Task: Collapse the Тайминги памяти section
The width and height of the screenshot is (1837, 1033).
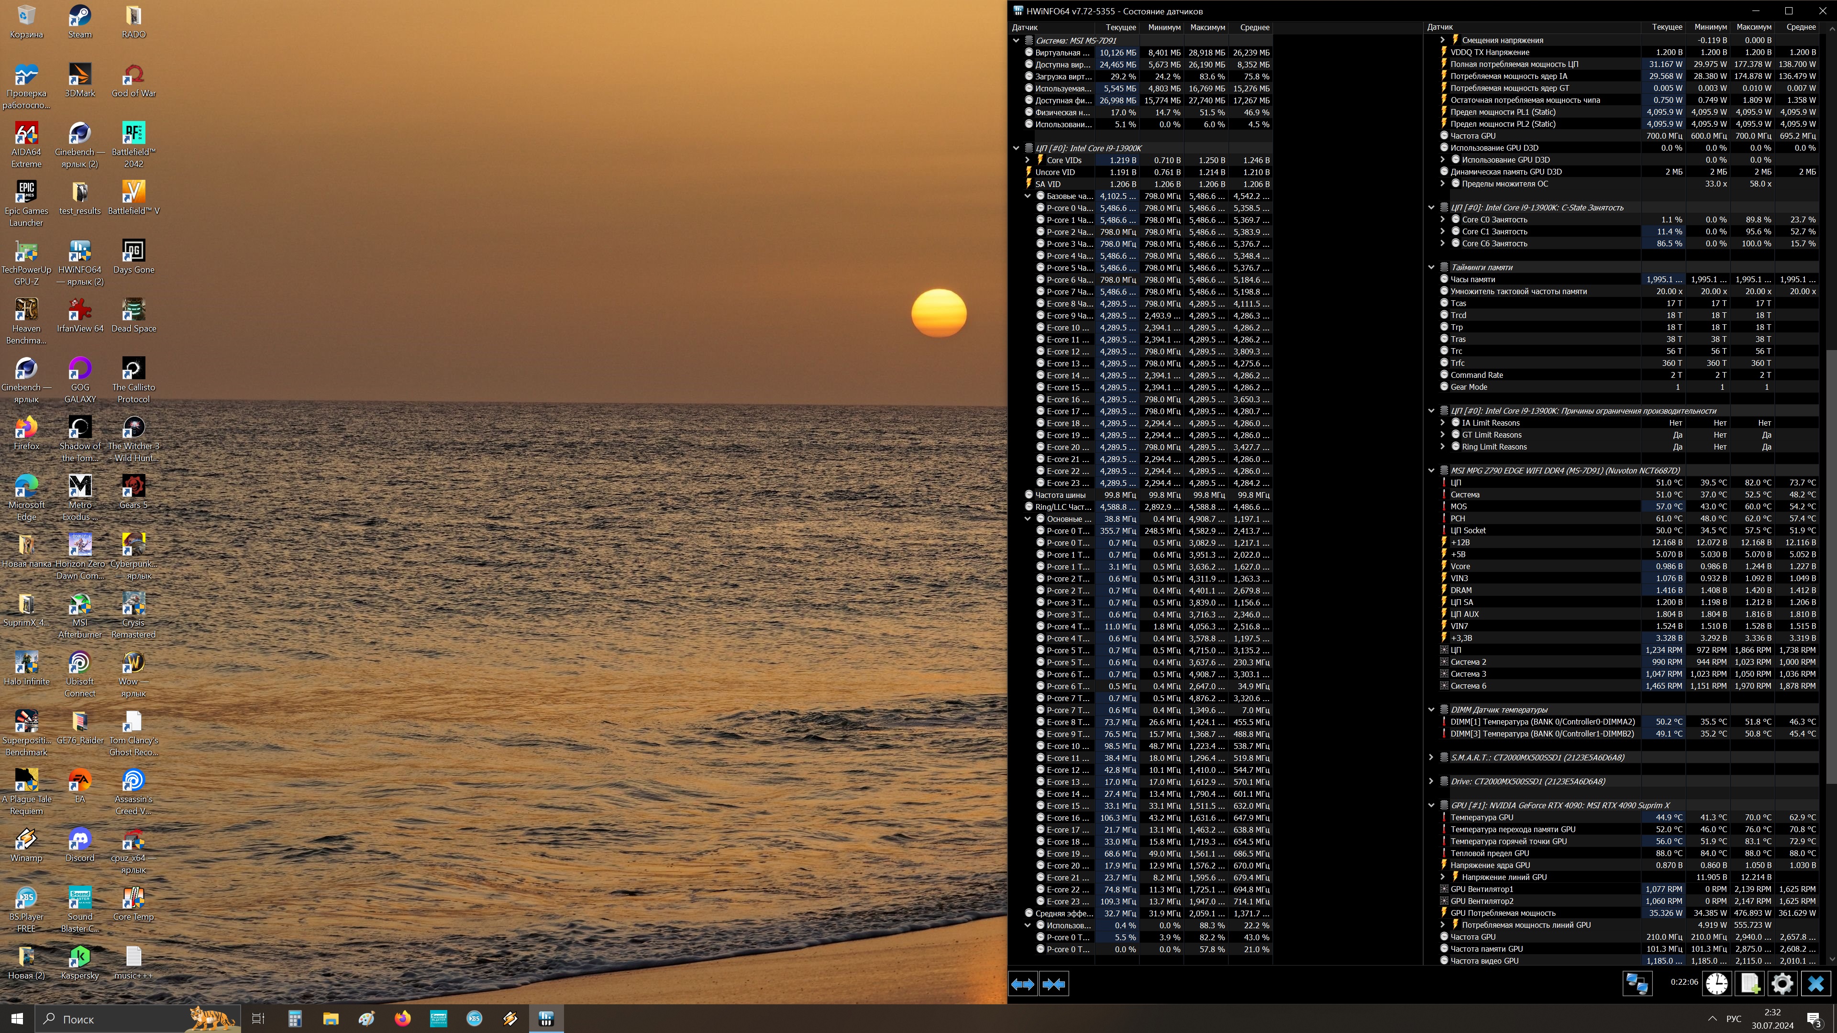Action: click(1431, 267)
